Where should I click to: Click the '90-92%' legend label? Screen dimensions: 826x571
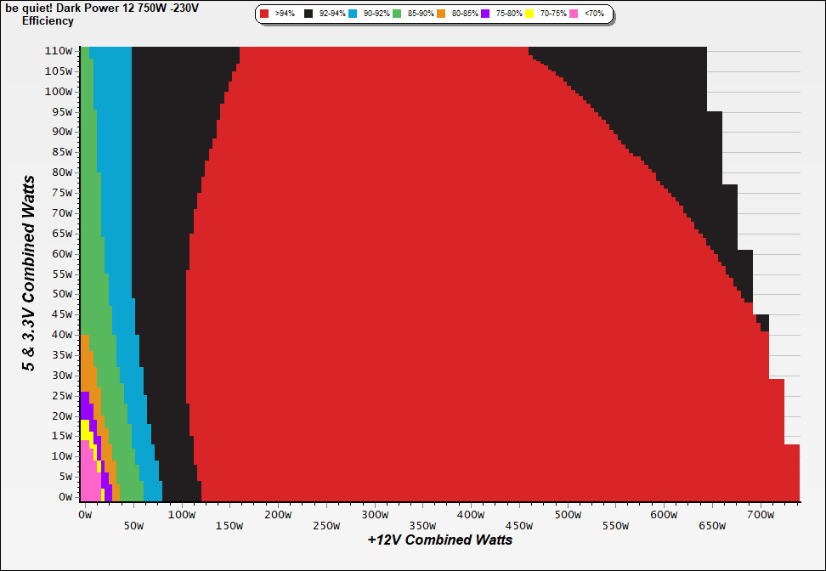pyautogui.click(x=376, y=14)
